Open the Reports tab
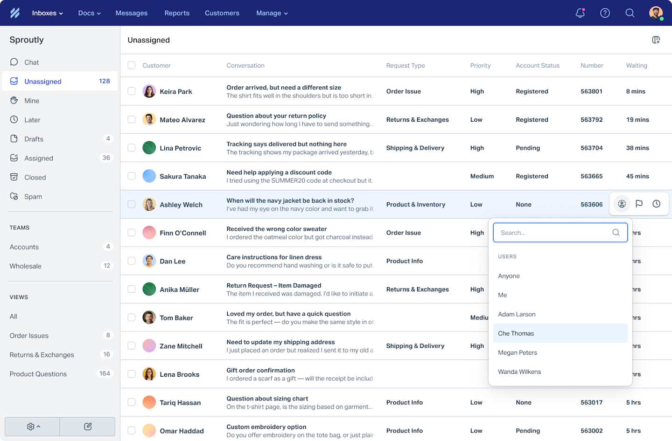Viewport: 672px width, 441px height. [x=177, y=13]
